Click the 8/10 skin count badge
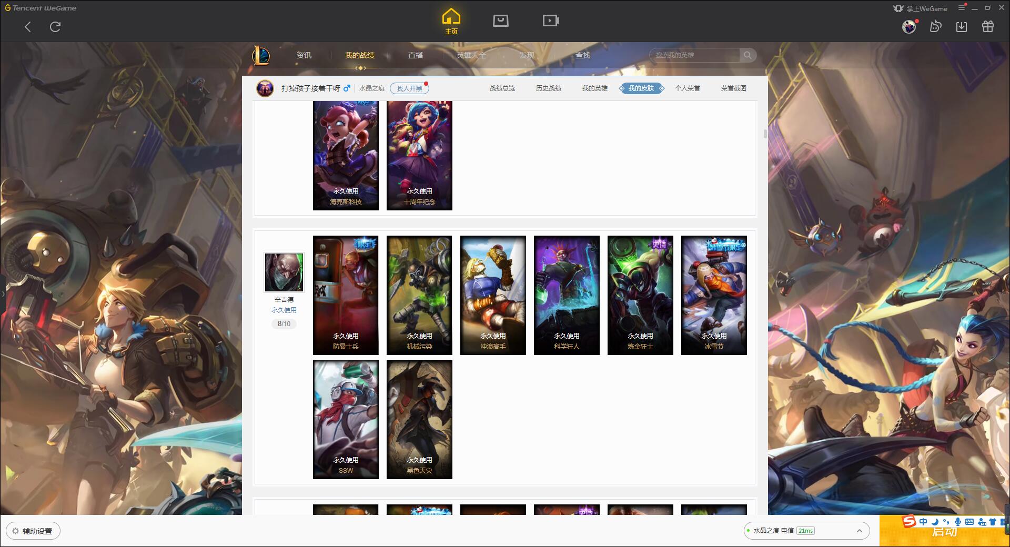Screen dimensions: 1010x547 (x=284, y=324)
